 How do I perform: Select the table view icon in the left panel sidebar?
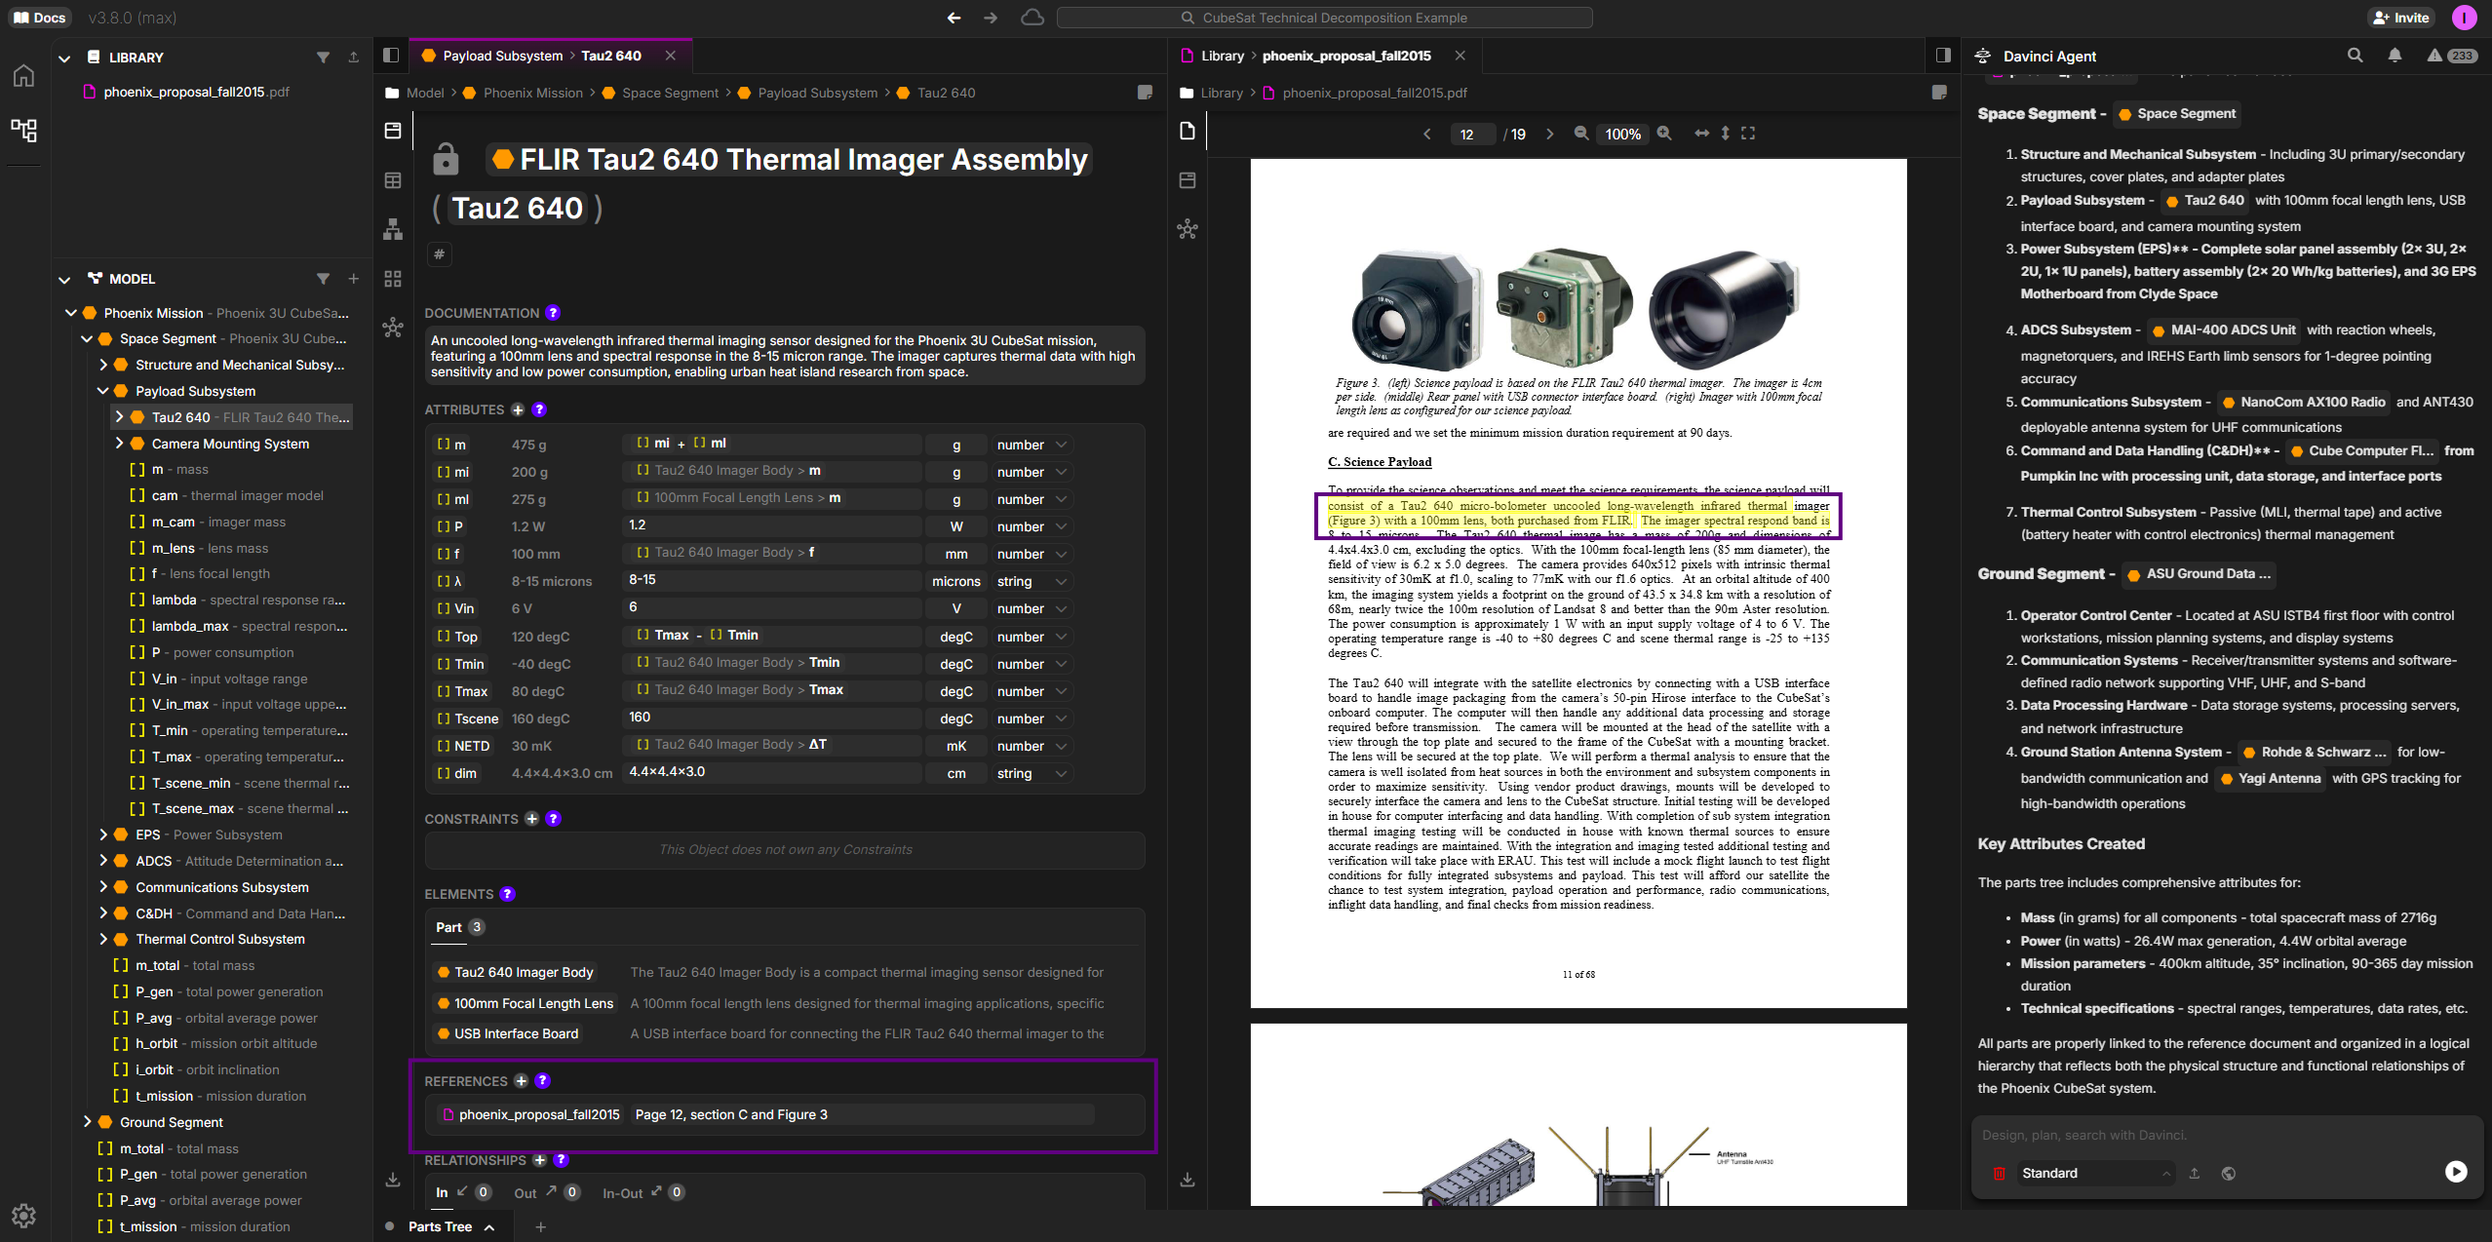point(393,180)
